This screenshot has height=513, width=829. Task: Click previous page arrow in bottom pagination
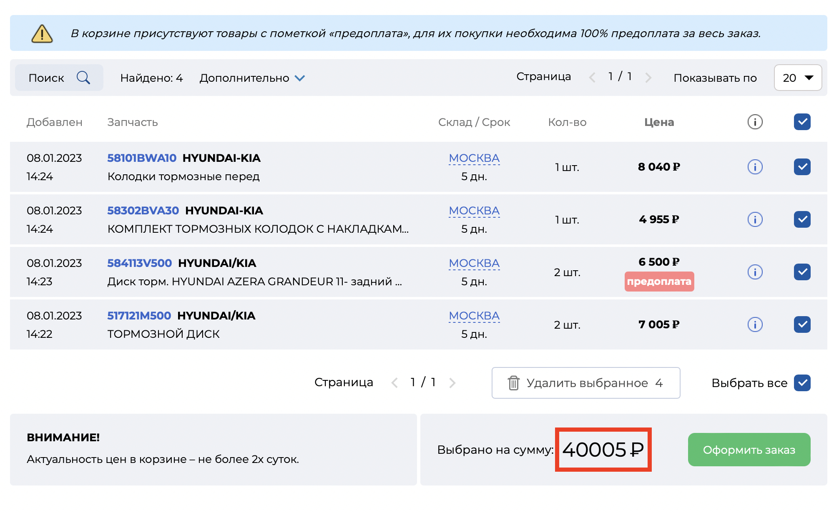click(x=394, y=382)
